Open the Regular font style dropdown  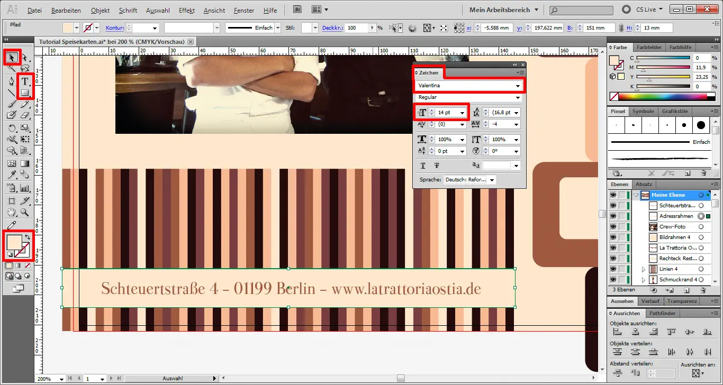coord(517,97)
